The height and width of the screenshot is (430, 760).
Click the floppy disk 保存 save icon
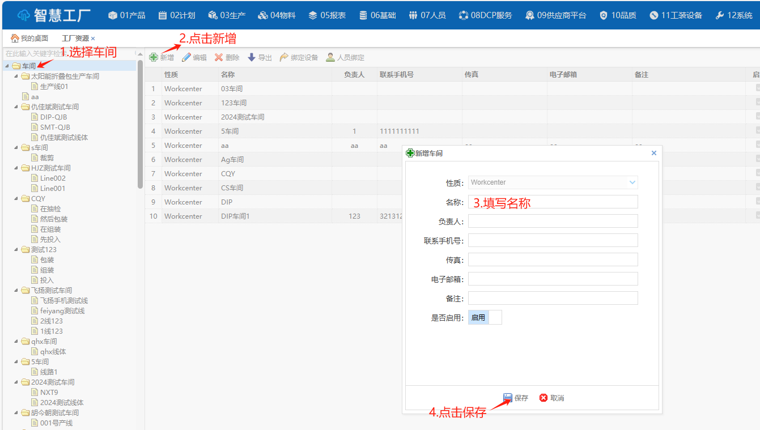click(508, 398)
